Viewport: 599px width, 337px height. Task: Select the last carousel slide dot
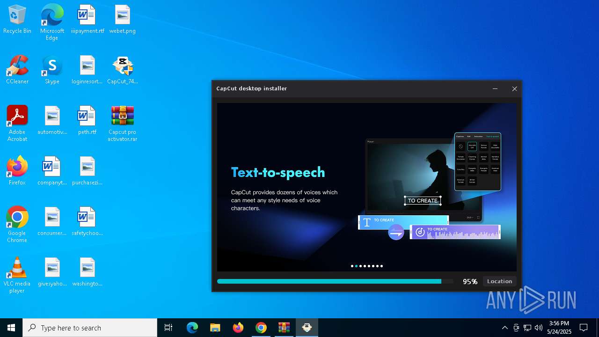(x=381, y=266)
